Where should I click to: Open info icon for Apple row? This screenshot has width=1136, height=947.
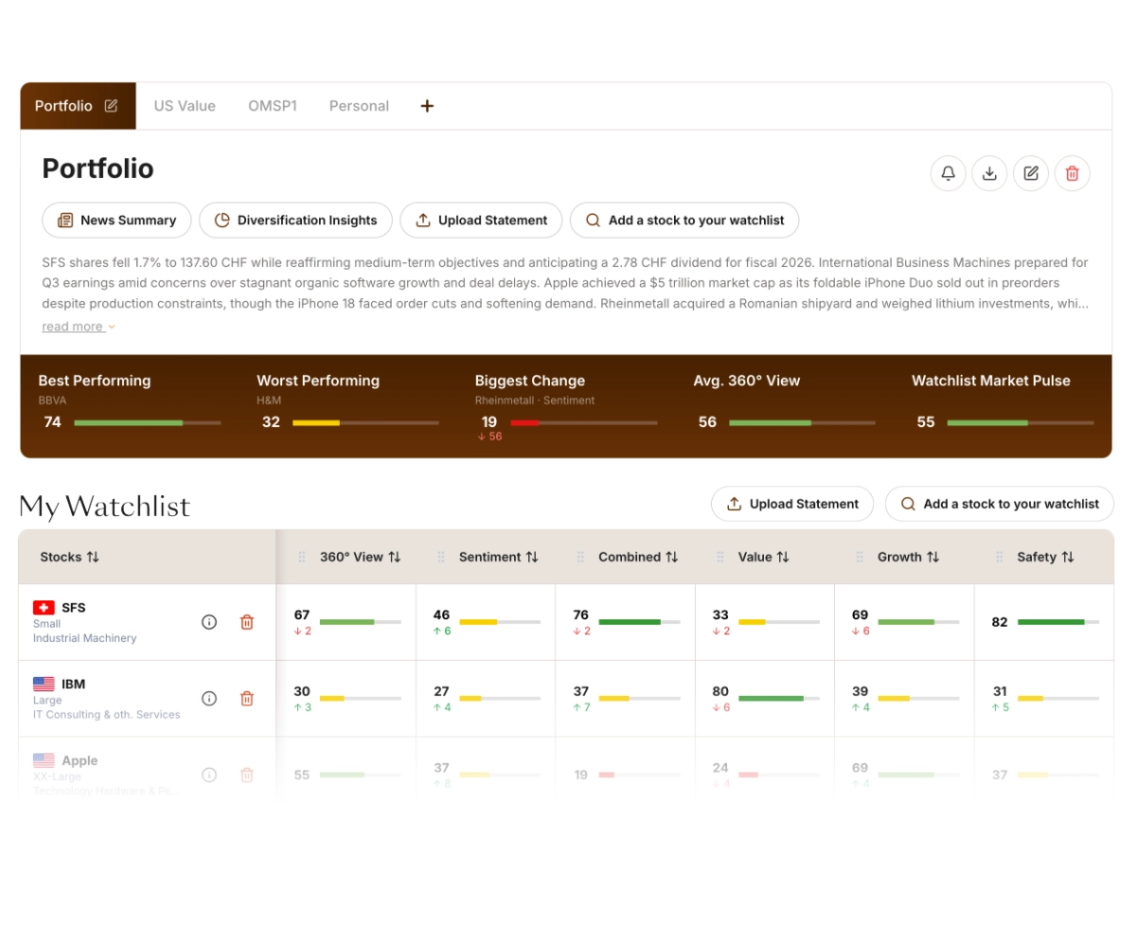[209, 775]
